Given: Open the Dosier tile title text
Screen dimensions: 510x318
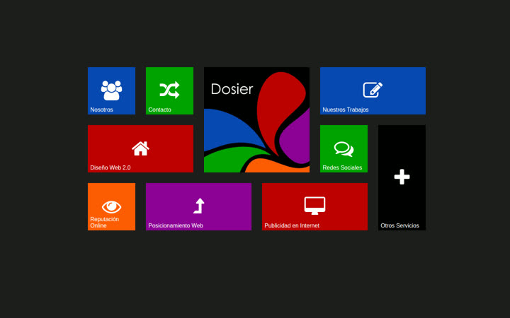Looking at the screenshot, I should click(232, 89).
